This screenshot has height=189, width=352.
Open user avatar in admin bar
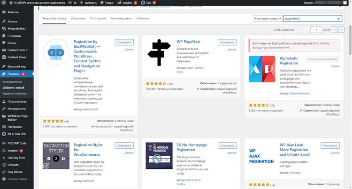(345, 3)
